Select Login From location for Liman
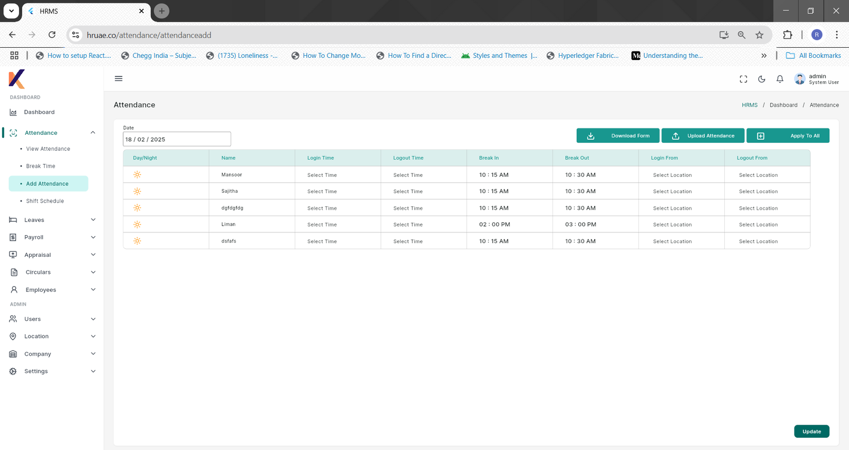 point(672,225)
